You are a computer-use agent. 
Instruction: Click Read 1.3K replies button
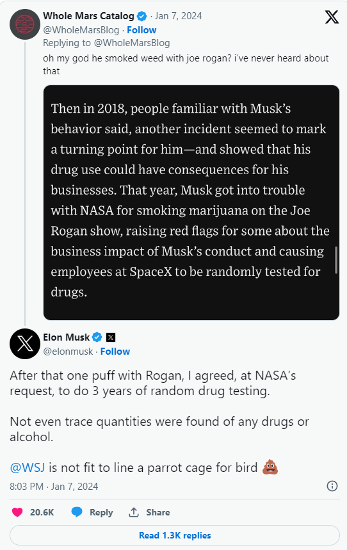tap(175, 535)
